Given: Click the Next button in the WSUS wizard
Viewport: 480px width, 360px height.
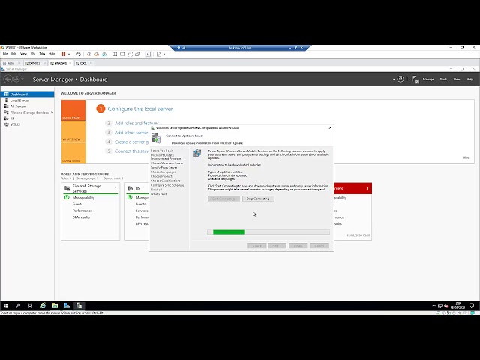Looking at the screenshot, I should tap(277, 246).
